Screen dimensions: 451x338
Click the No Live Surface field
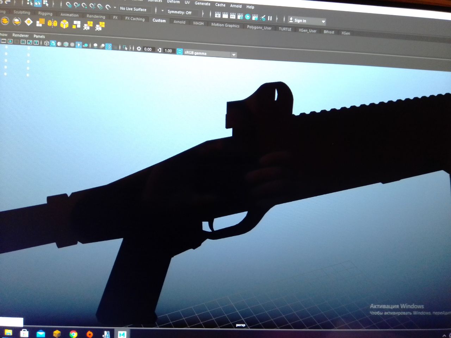click(136, 9)
